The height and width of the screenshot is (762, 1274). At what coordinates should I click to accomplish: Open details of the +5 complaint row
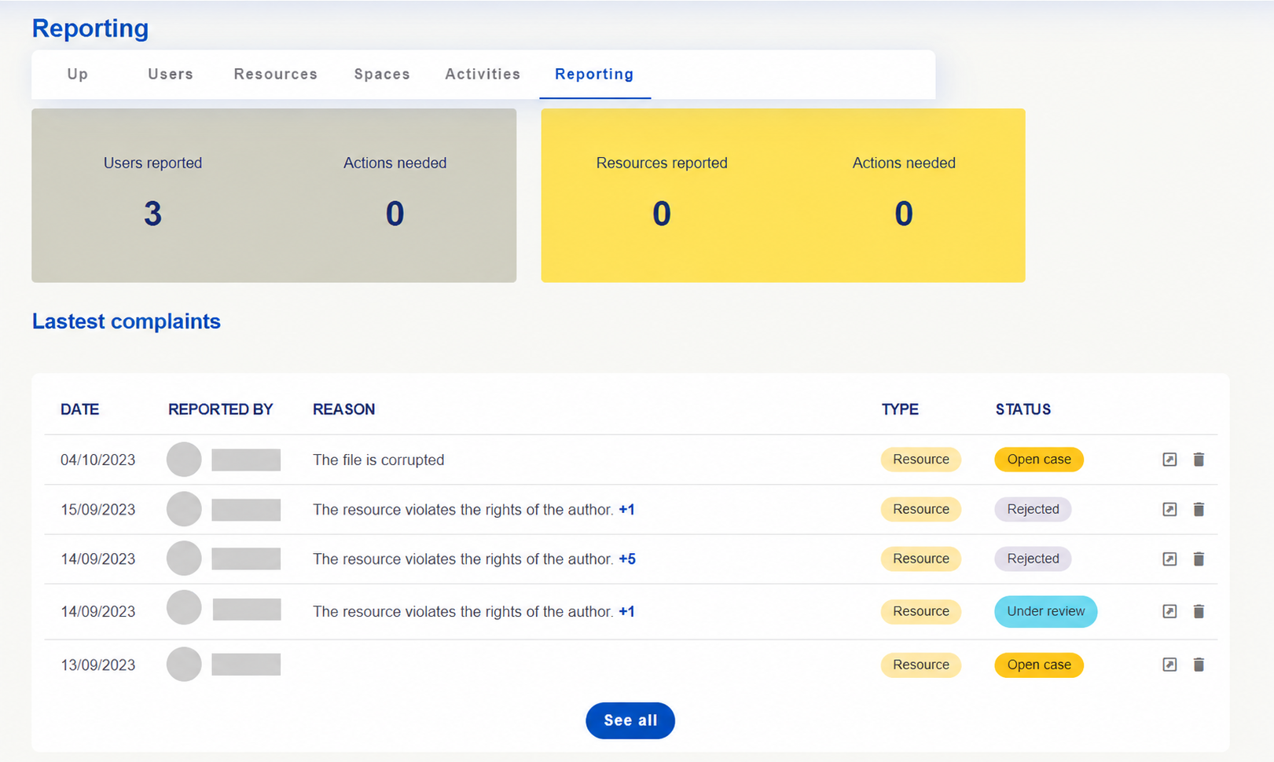click(x=1169, y=559)
